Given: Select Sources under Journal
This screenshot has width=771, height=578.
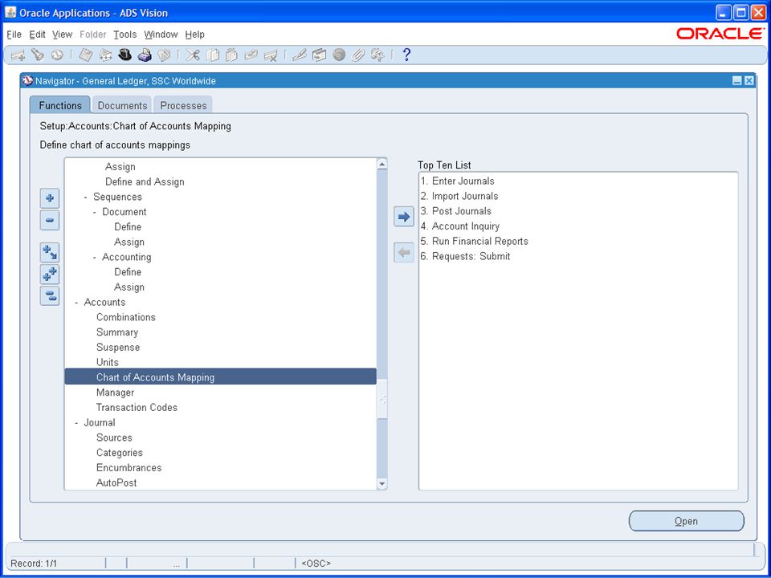Looking at the screenshot, I should point(114,438).
